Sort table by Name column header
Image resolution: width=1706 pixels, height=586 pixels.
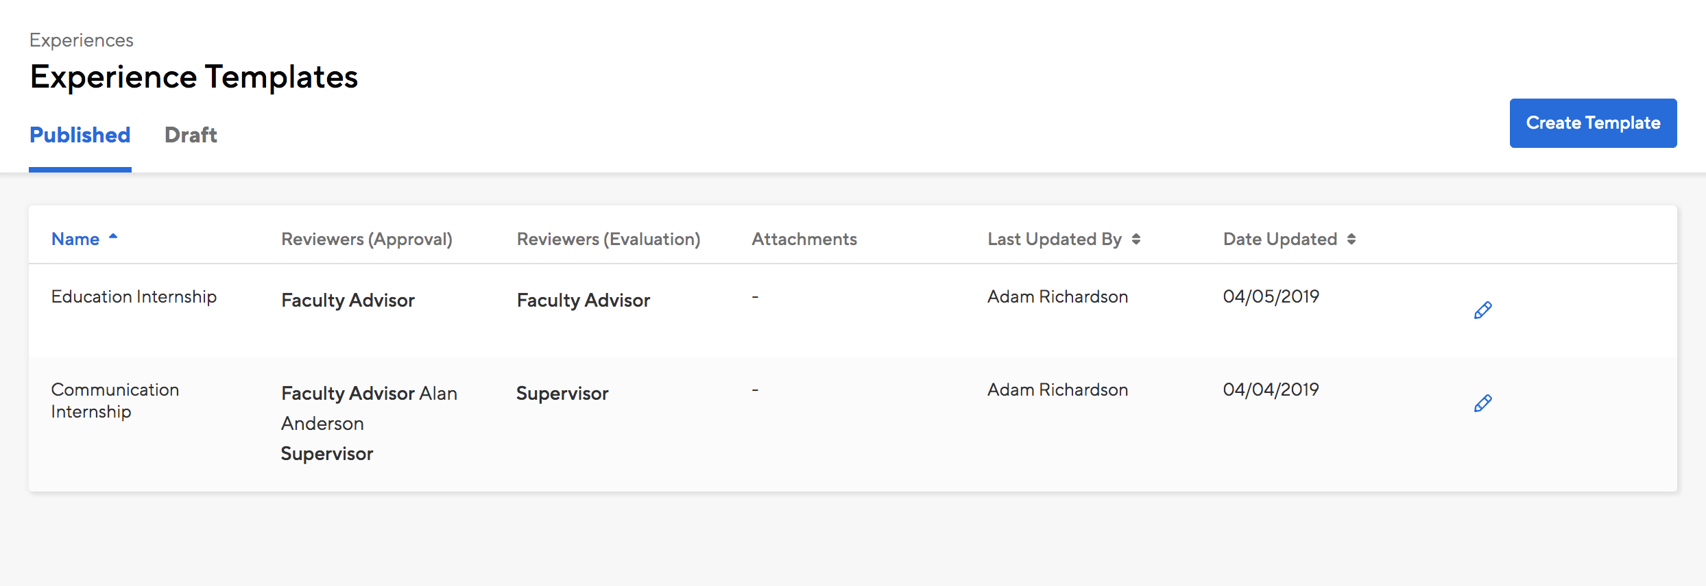(x=75, y=239)
